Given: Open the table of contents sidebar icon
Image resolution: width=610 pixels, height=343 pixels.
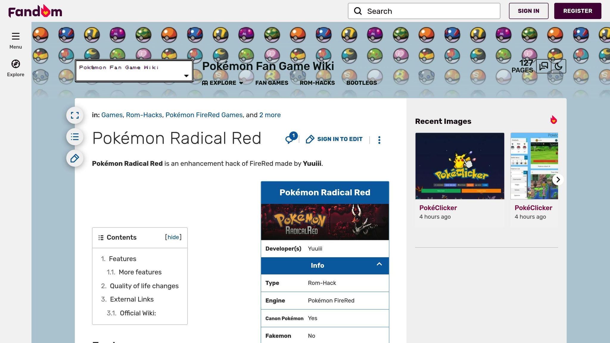Looking at the screenshot, I should coord(74,137).
